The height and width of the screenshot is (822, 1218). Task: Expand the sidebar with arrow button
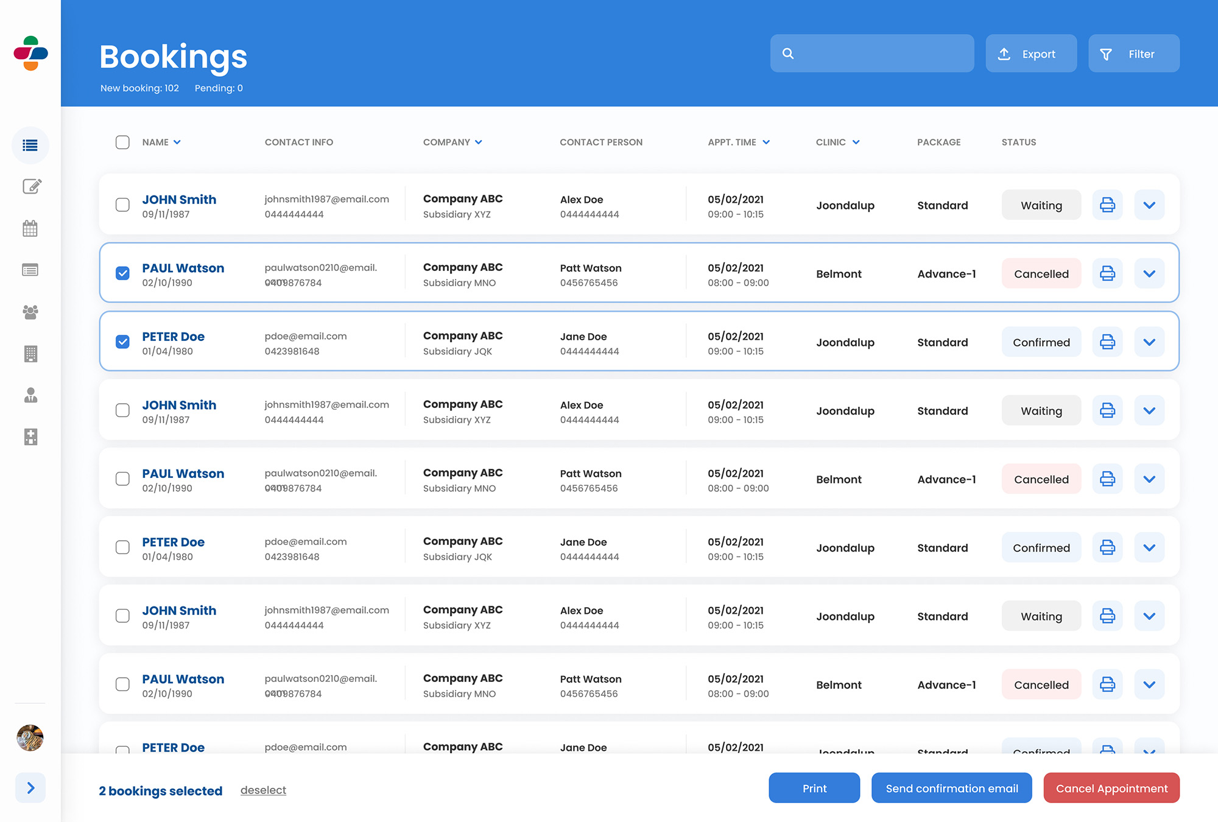[x=30, y=788]
